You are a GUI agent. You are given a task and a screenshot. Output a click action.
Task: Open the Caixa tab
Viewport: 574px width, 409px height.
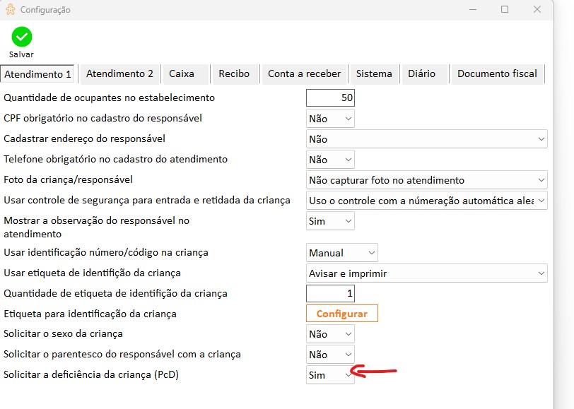(x=182, y=73)
